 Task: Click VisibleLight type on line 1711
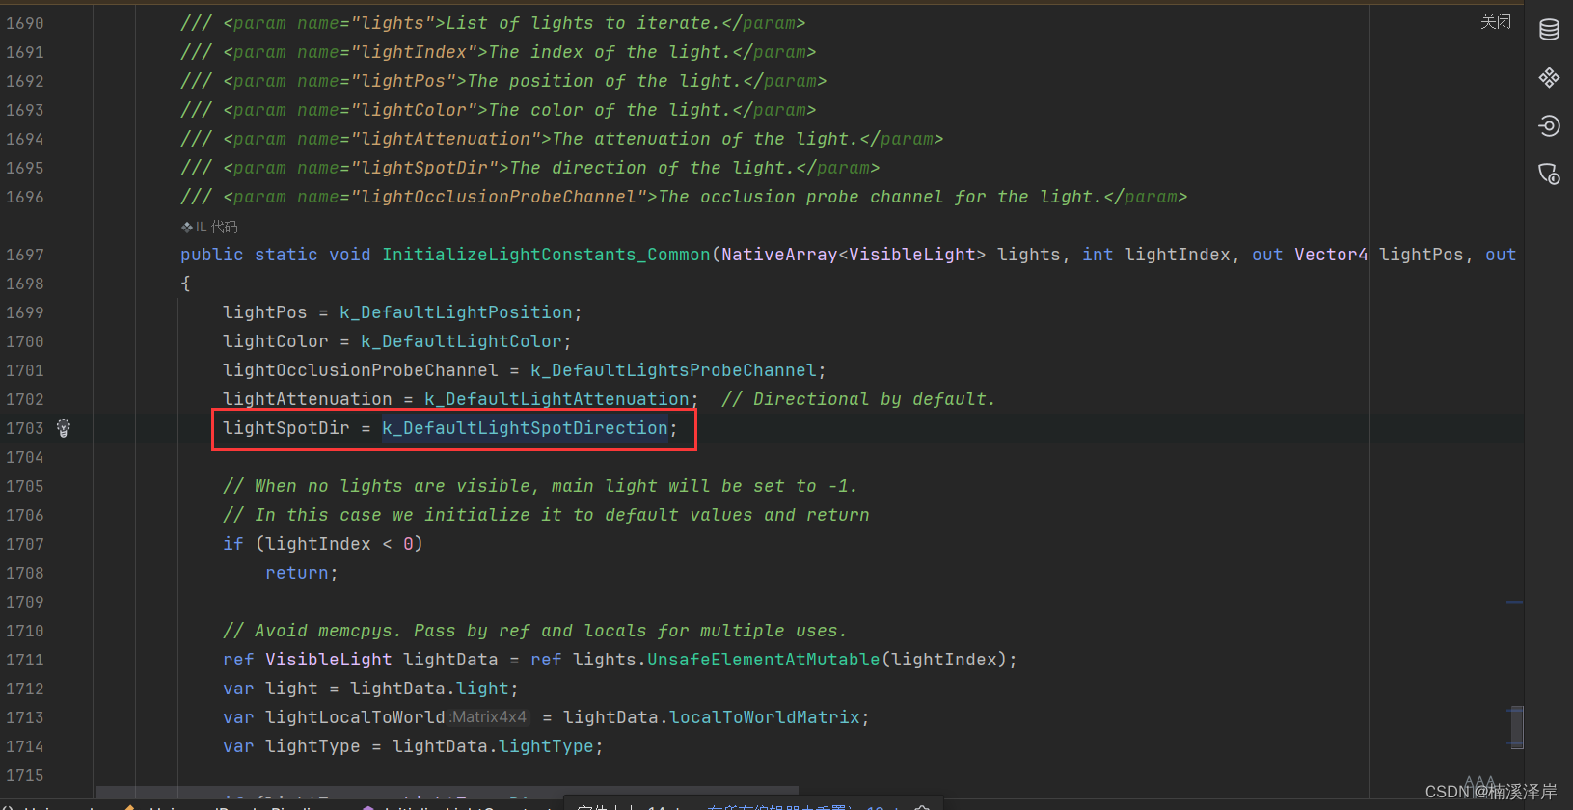click(x=329, y=660)
